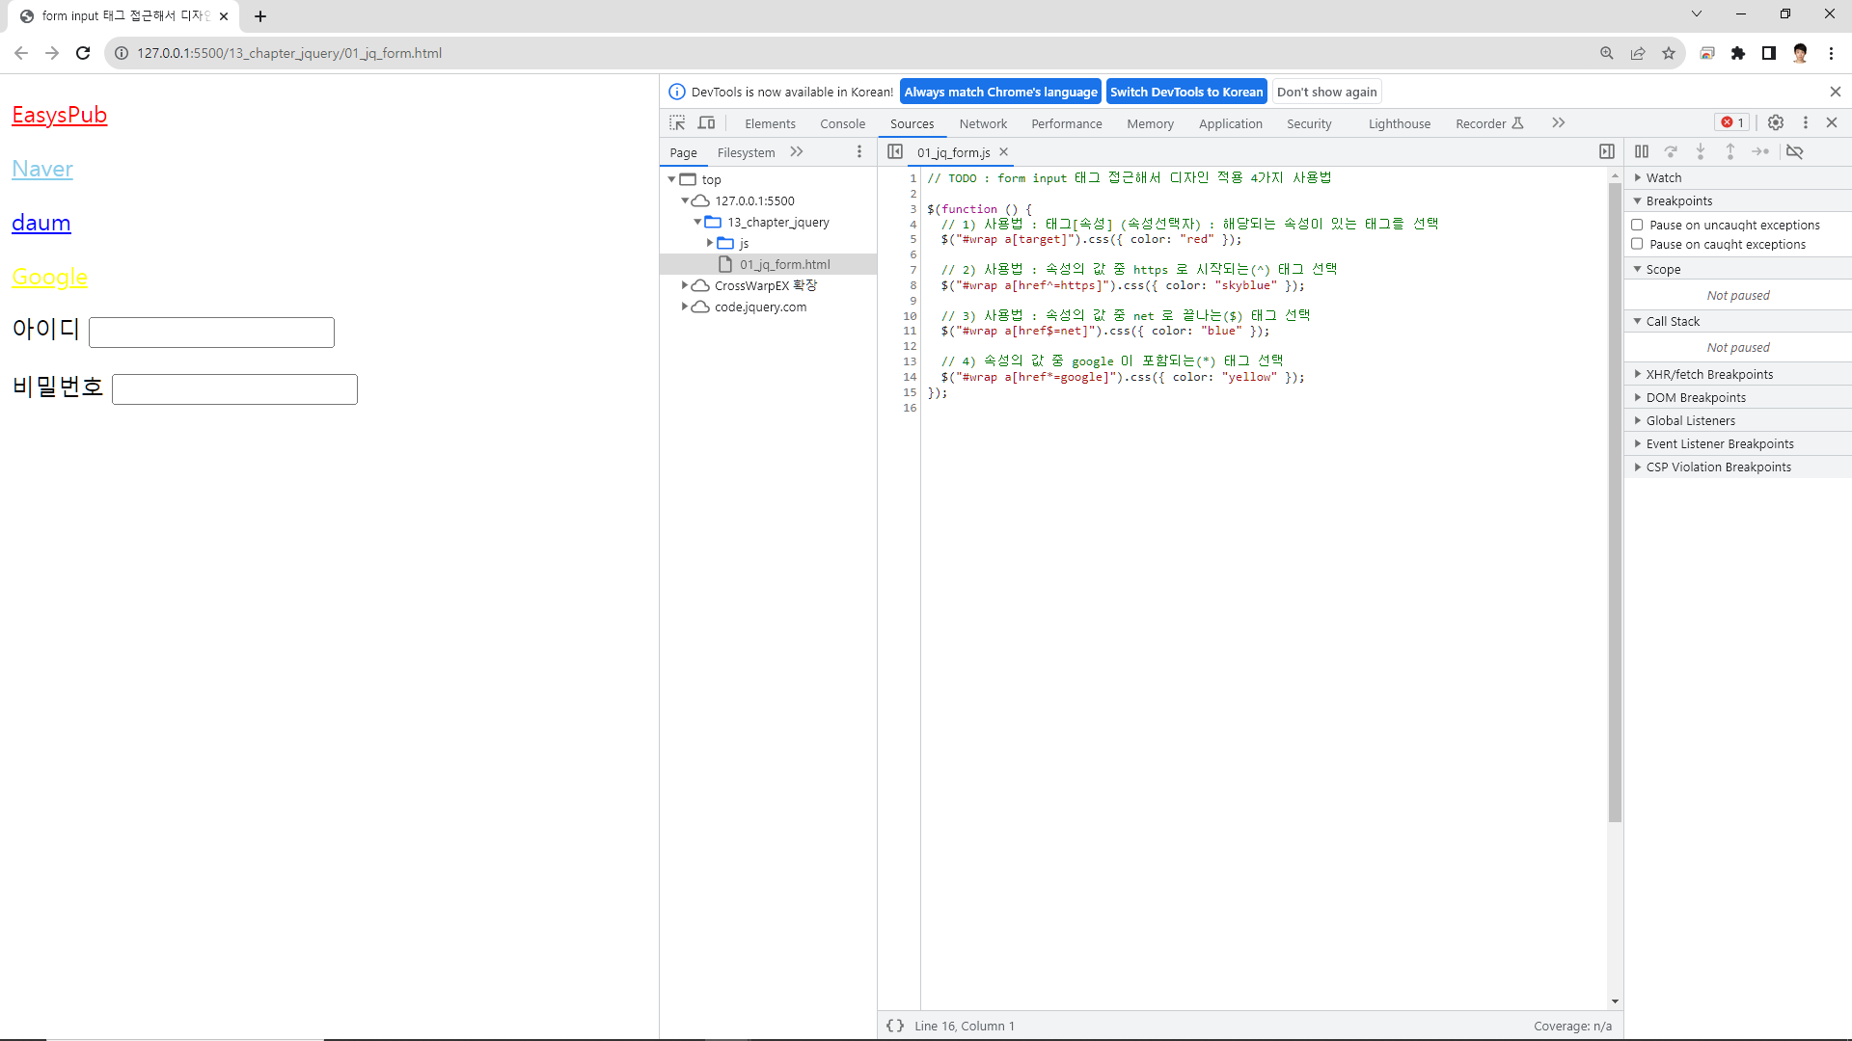Enable Pause on uncaught exceptions
Screen dimensions: 1852x1041
[1637, 225]
